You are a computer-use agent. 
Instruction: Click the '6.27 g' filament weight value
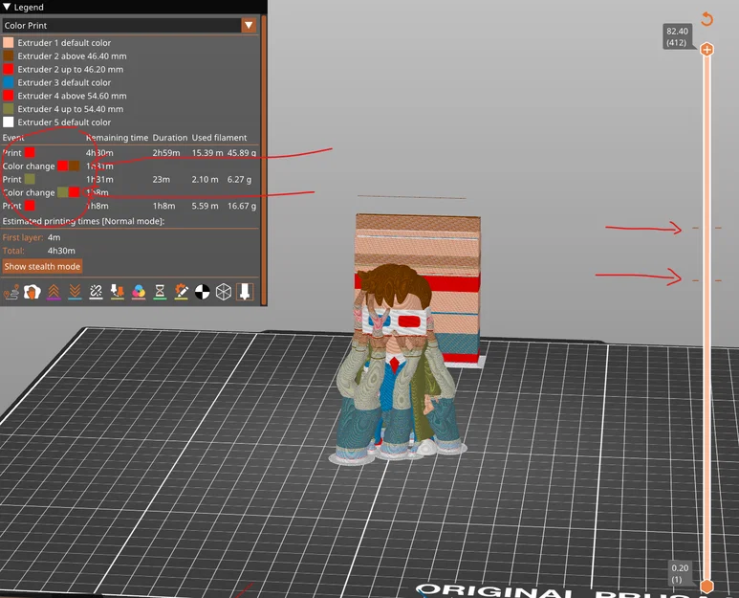pos(239,179)
